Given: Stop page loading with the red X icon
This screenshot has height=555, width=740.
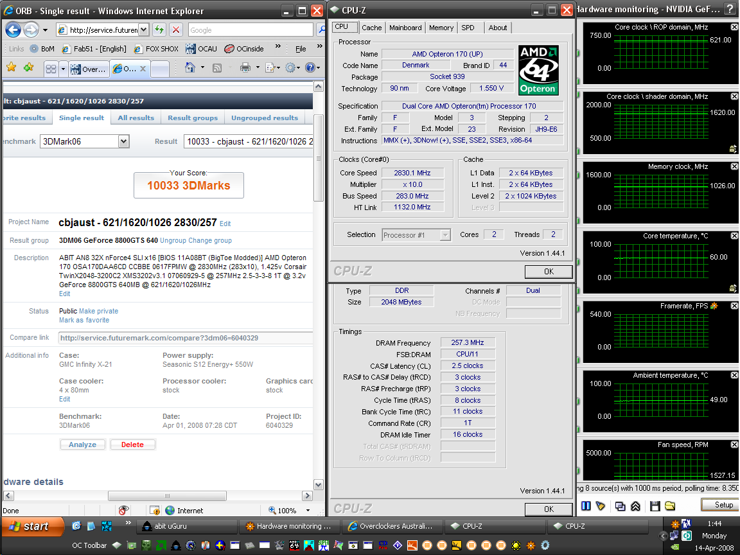Looking at the screenshot, I should pyautogui.click(x=176, y=30).
